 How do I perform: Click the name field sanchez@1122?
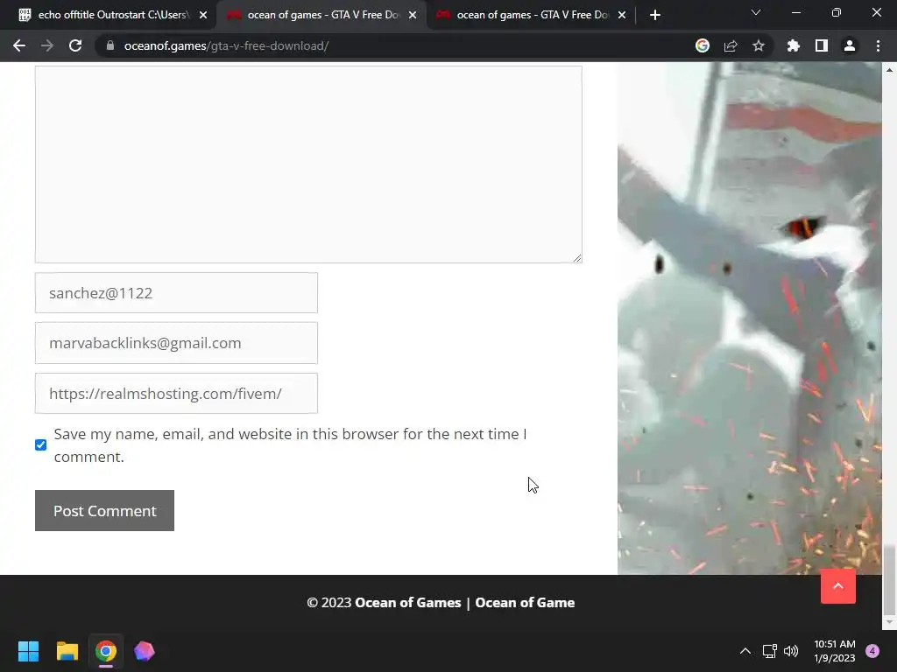tap(176, 292)
